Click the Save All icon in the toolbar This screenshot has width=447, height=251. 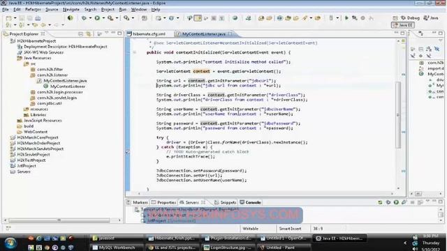[29, 18]
